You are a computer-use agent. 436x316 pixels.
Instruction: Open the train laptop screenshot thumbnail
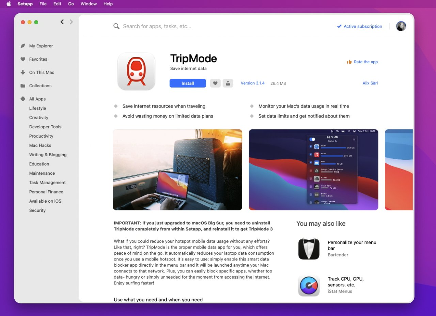pyautogui.click(x=177, y=170)
